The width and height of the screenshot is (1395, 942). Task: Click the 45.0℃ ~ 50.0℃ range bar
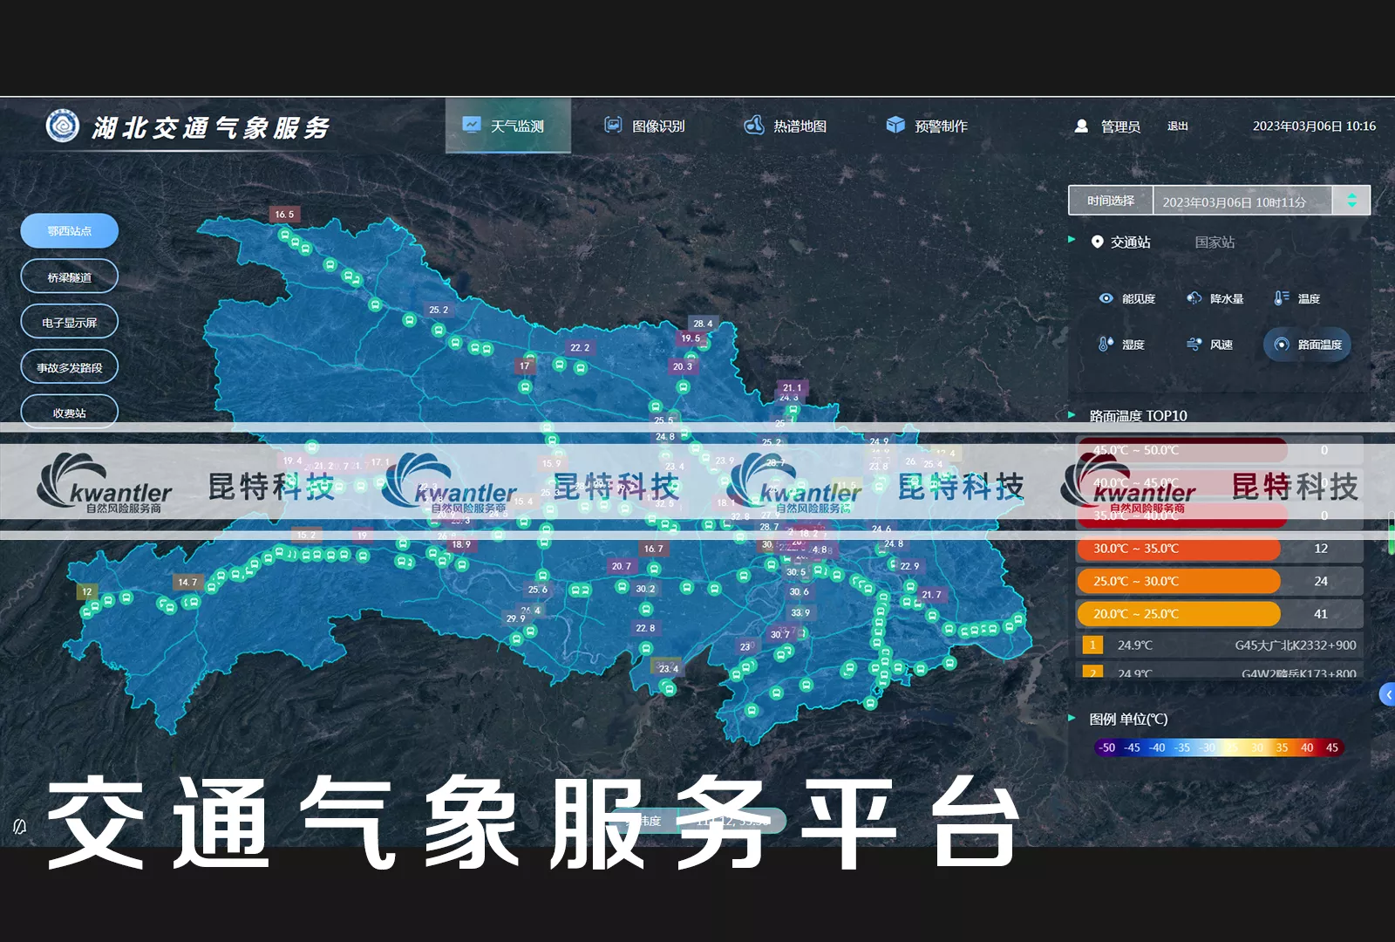coord(1182,450)
